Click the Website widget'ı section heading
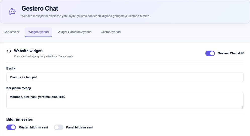Screen dimensions: 250x136 [x=29, y=51]
